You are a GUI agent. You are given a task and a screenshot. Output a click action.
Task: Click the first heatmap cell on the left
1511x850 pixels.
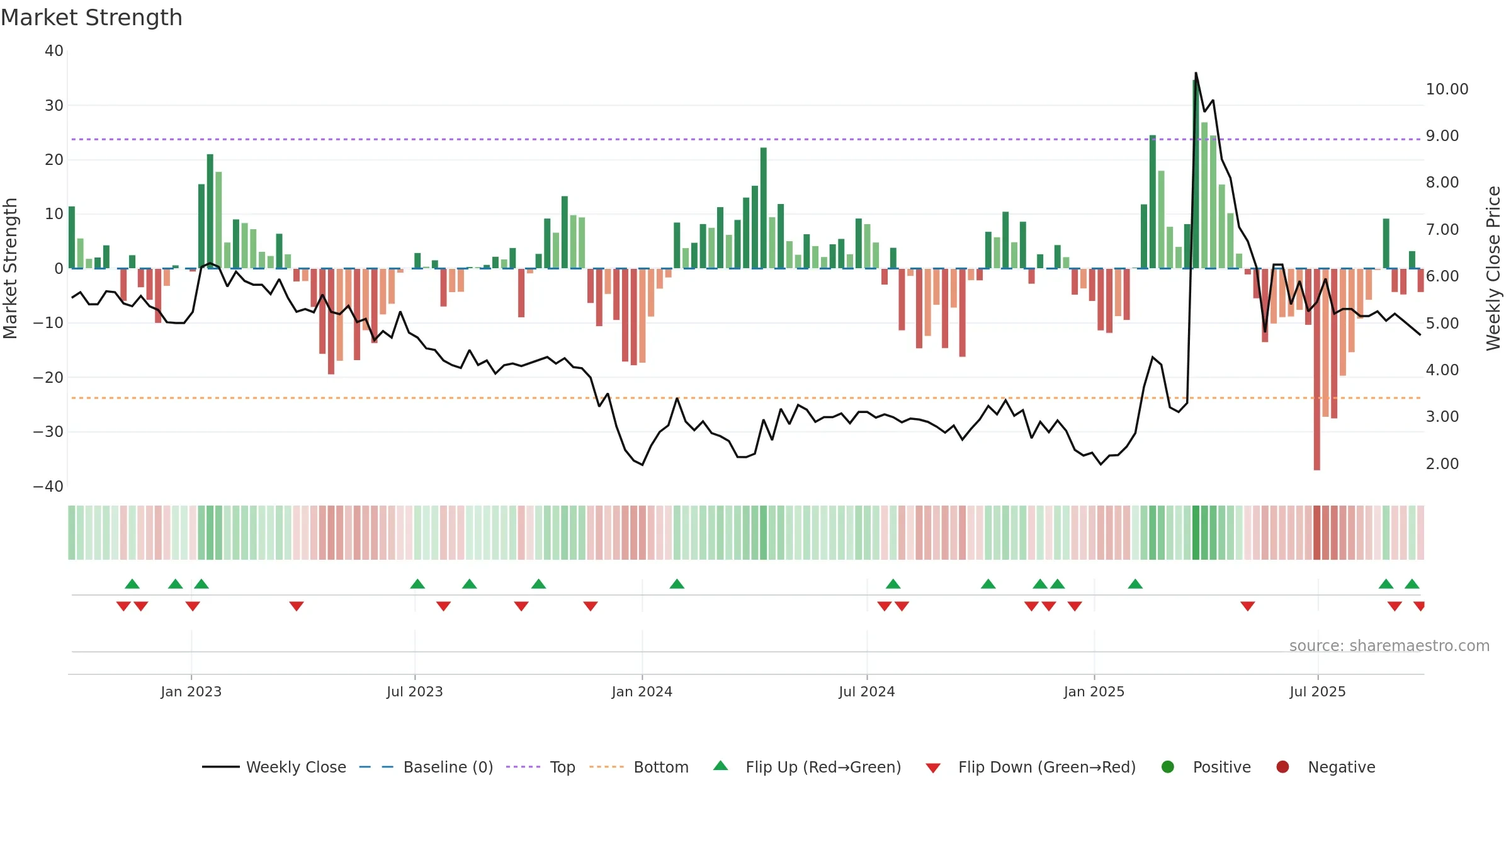72,533
